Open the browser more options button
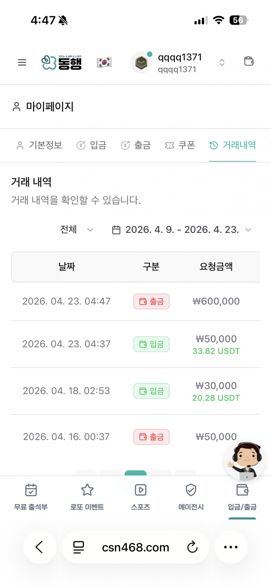 click(231, 547)
